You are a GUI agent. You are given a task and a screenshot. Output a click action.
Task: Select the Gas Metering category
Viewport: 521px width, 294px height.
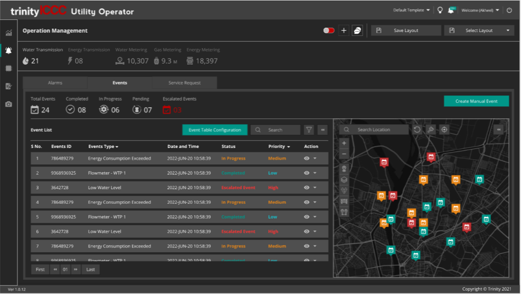click(x=167, y=56)
